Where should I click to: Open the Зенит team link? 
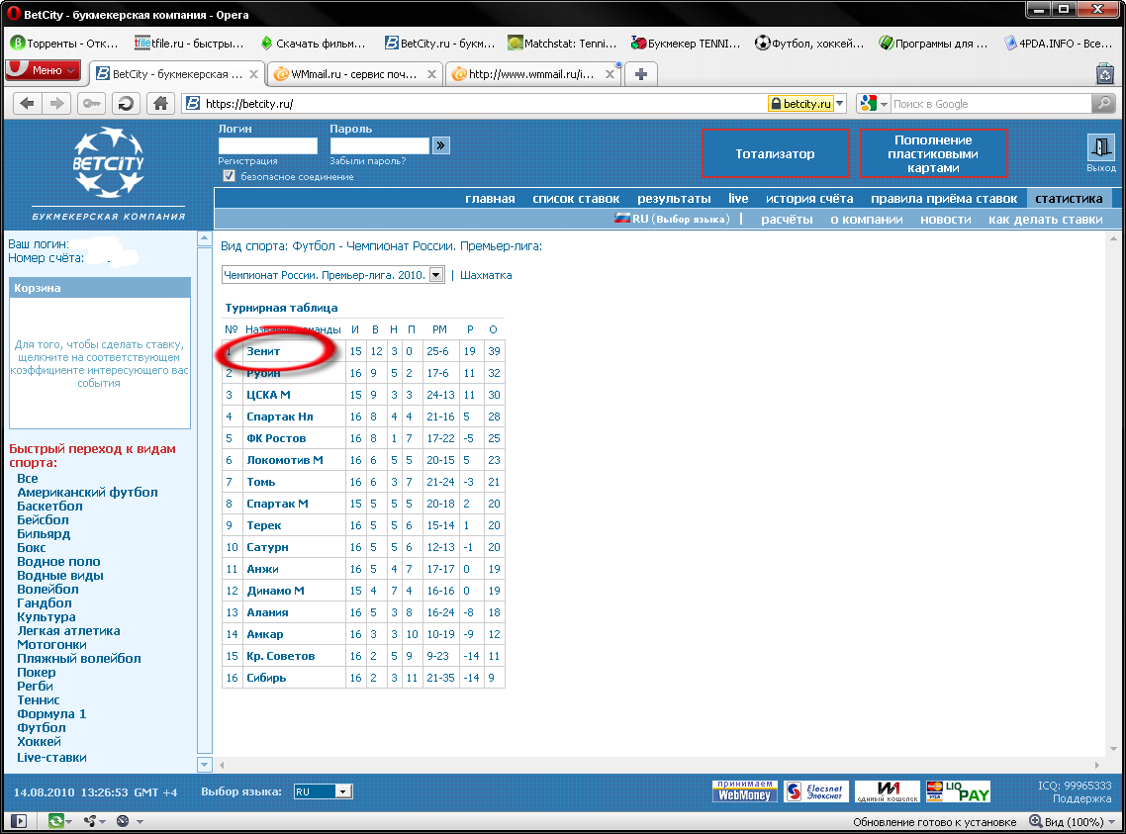click(x=263, y=351)
